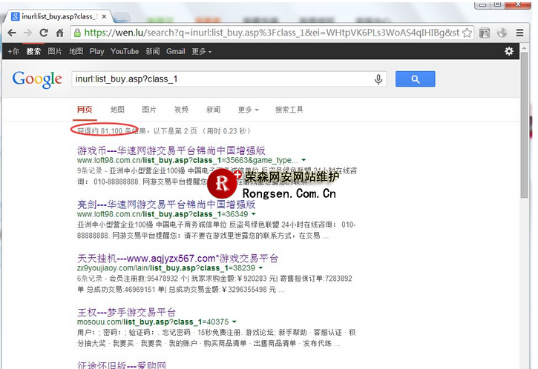Click the Google logo
This screenshot has width=538, height=369.
pos(37,79)
